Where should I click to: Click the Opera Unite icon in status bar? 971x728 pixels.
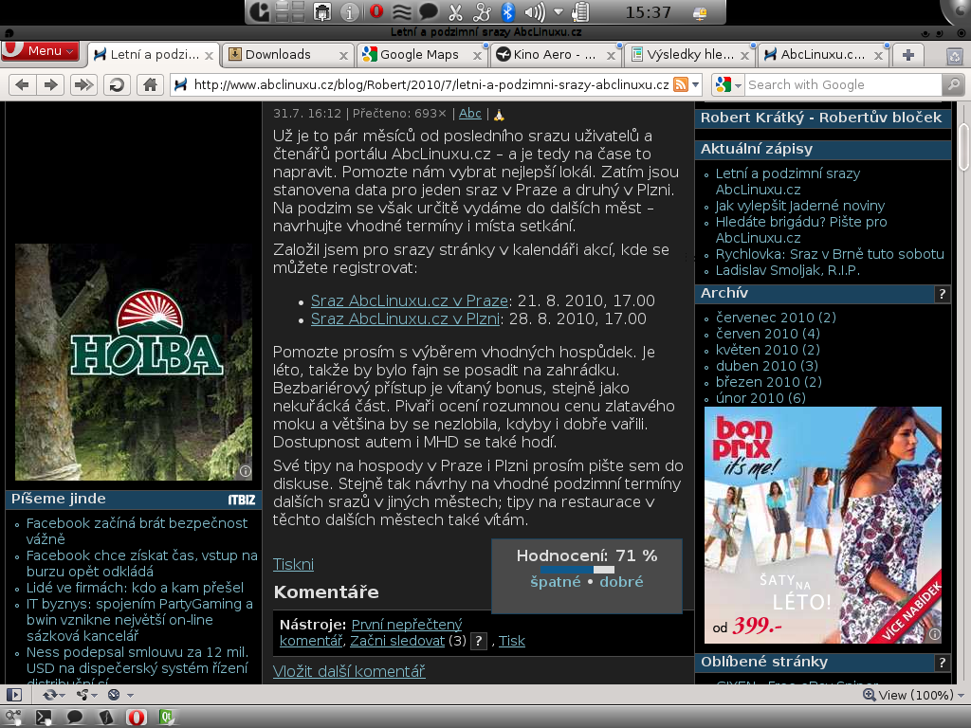pos(82,695)
